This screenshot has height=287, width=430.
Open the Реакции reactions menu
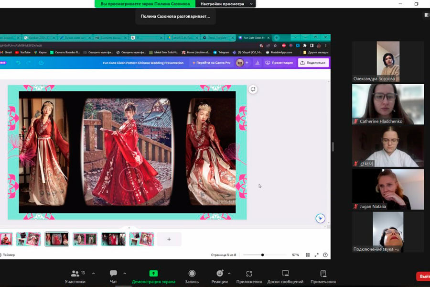pyautogui.click(x=220, y=276)
